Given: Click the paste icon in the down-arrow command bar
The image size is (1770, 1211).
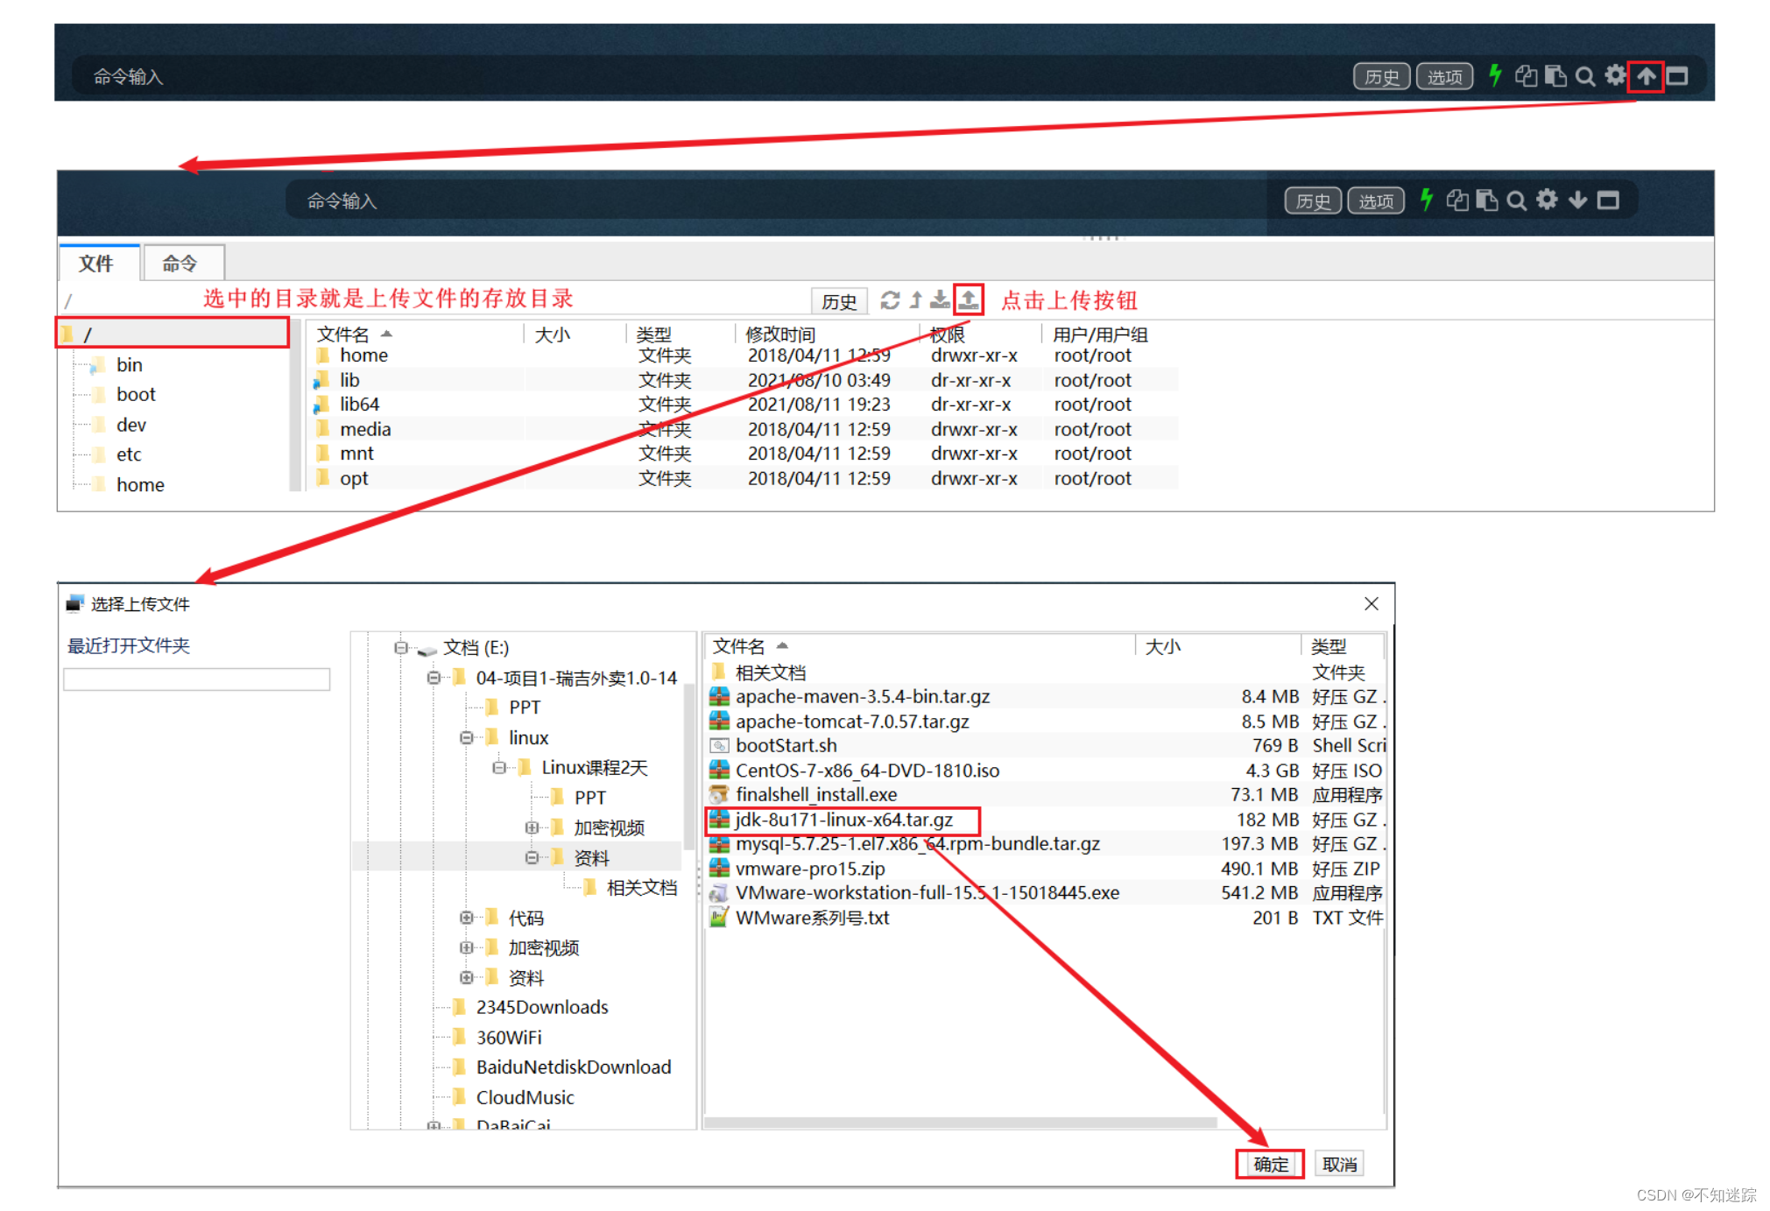Looking at the screenshot, I should pos(1487,201).
